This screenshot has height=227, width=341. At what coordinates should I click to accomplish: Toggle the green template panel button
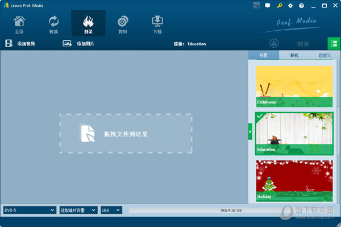click(334, 44)
